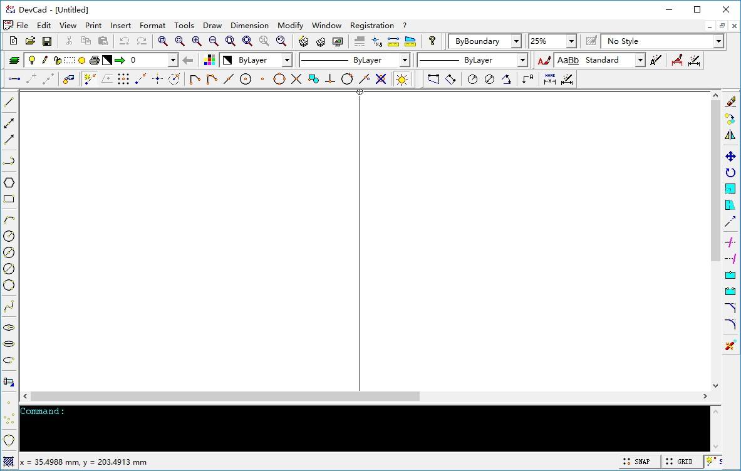Viewport: 741px width, 471px height.
Task: Click the horizontal scrollbar thumb under canvas
Action: 225,396
